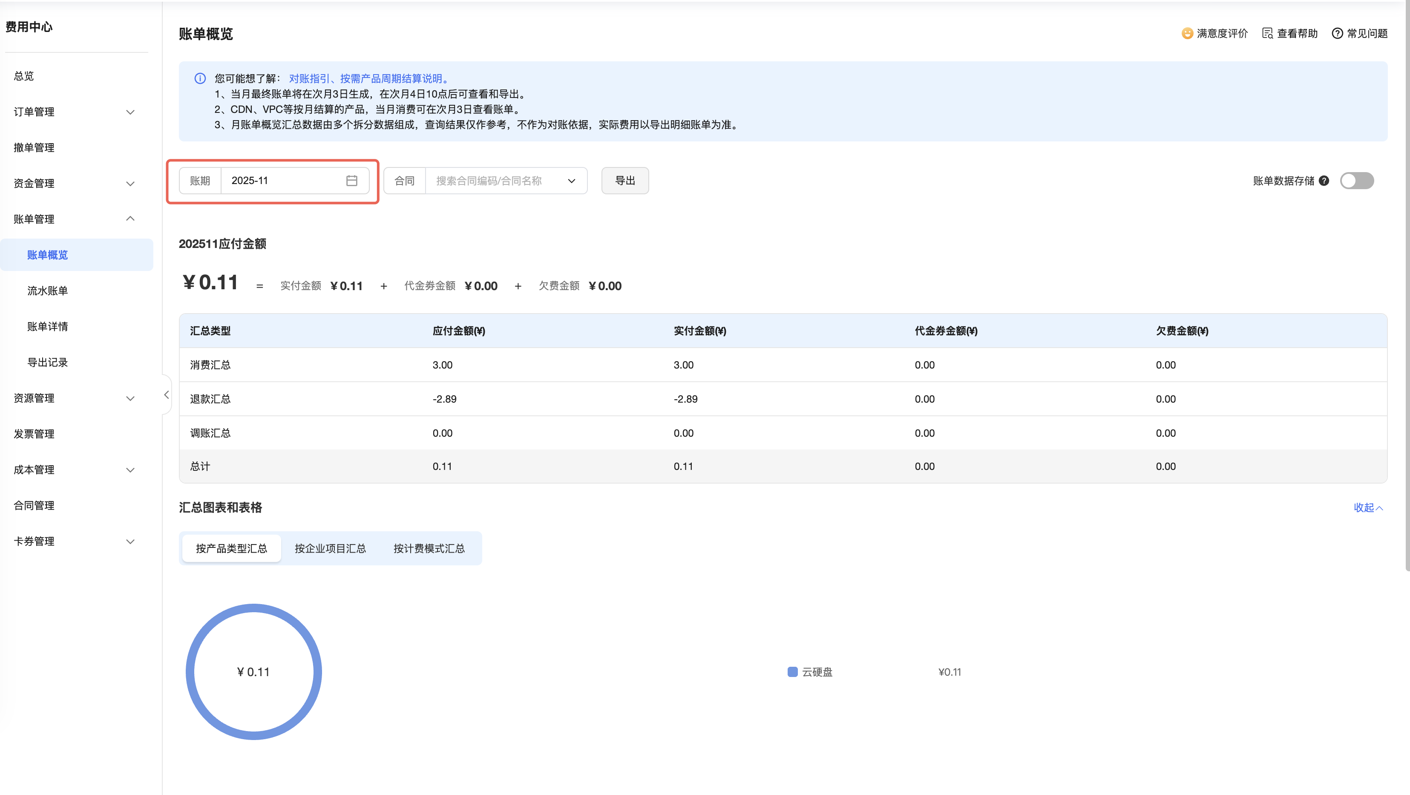This screenshot has height=795, width=1410.
Task: Click the satisfaction rating smiley icon
Action: click(1187, 33)
